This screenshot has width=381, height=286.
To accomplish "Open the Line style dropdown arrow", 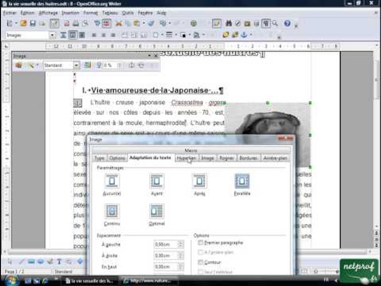I will (176, 35).
